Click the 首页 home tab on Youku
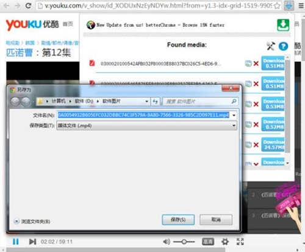 pos(68,24)
